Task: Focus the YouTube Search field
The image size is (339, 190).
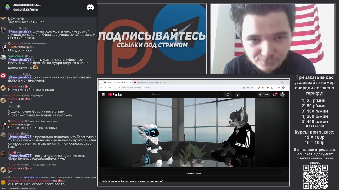Action: (187, 94)
